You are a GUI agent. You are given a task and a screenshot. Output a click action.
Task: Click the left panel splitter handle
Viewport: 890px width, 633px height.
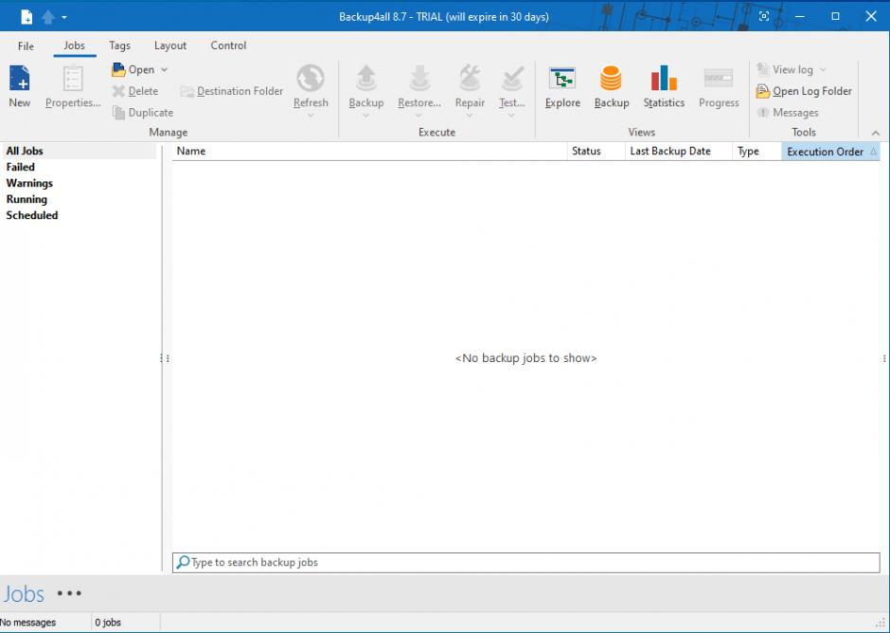165,358
